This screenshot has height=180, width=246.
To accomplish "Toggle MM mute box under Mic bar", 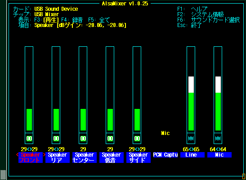I will [218, 139].
